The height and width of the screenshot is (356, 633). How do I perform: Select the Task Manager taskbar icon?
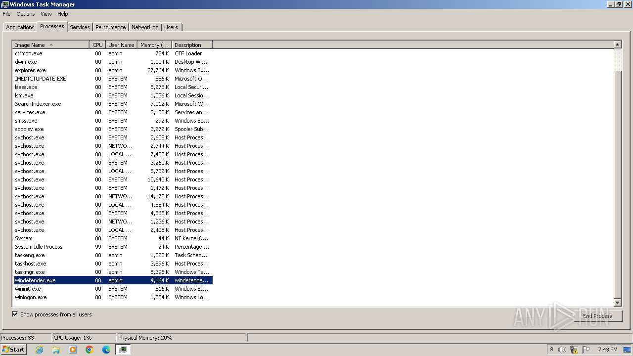point(123,350)
